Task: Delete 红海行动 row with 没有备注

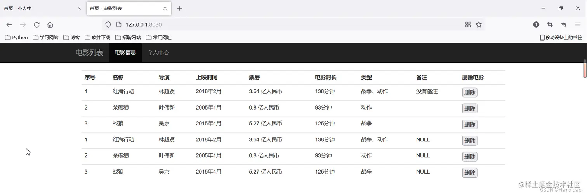Action: coord(470,92)
